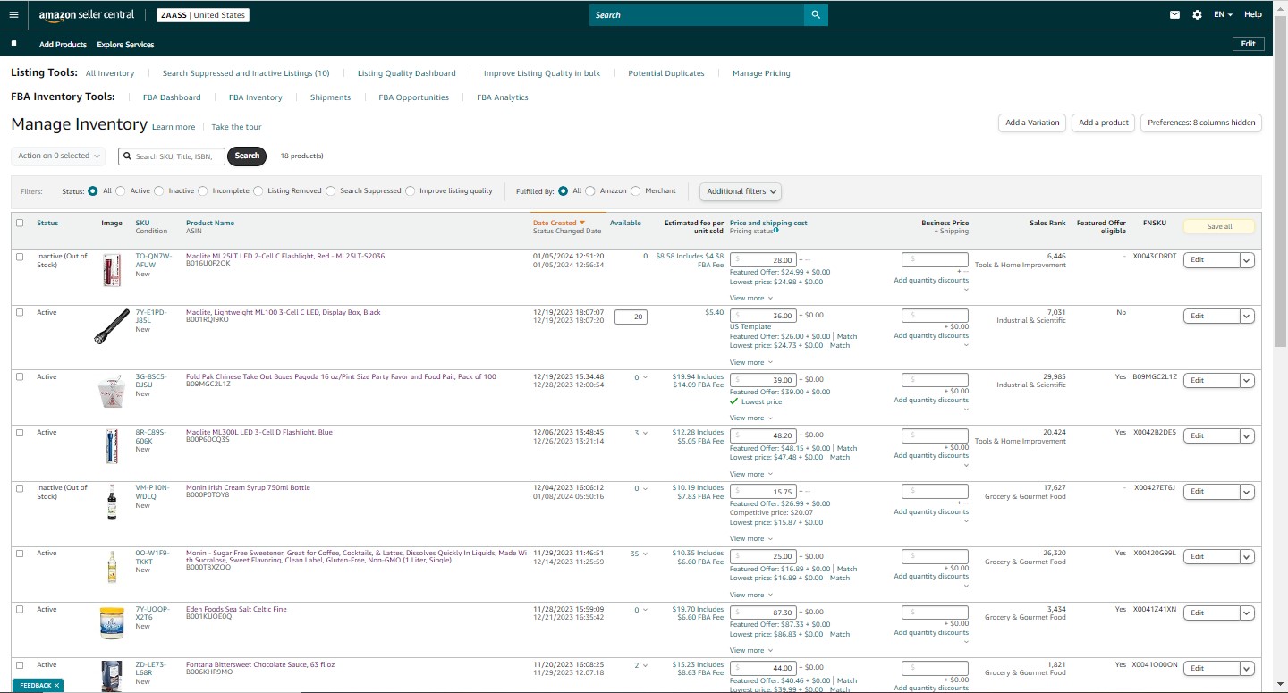Click the Search SKU, Title, ISBN field

point(171,156)
